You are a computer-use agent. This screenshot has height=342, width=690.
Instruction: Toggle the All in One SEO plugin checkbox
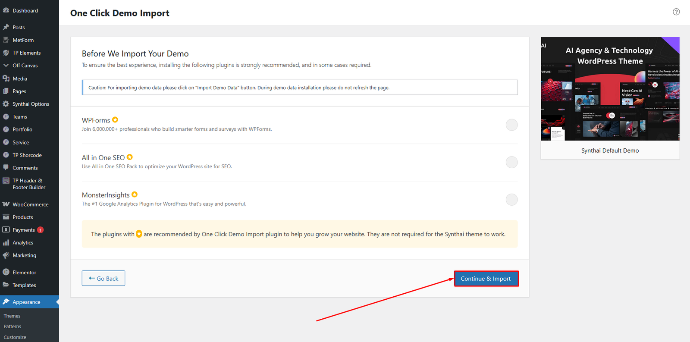[511, 162]
